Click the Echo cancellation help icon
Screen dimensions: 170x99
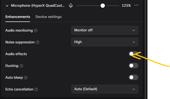pyautogui.click(x=36, y=89)
